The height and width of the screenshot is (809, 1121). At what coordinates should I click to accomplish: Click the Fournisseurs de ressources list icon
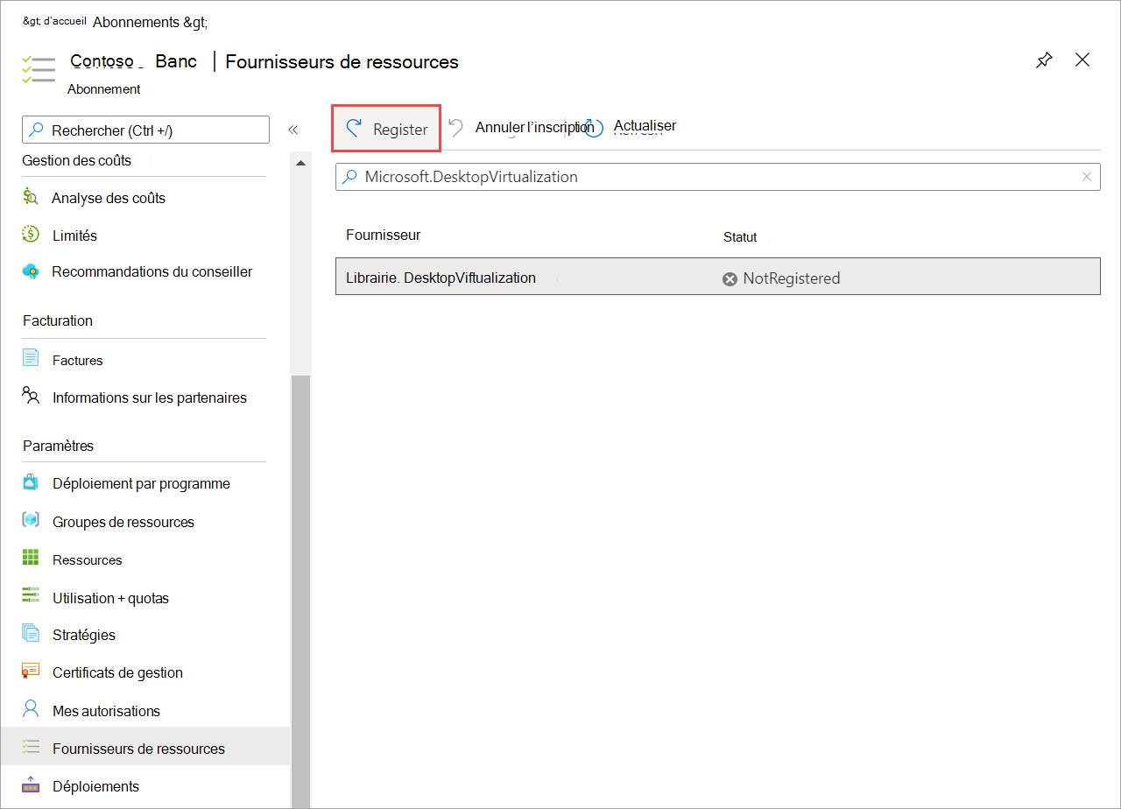coord(31,747)
